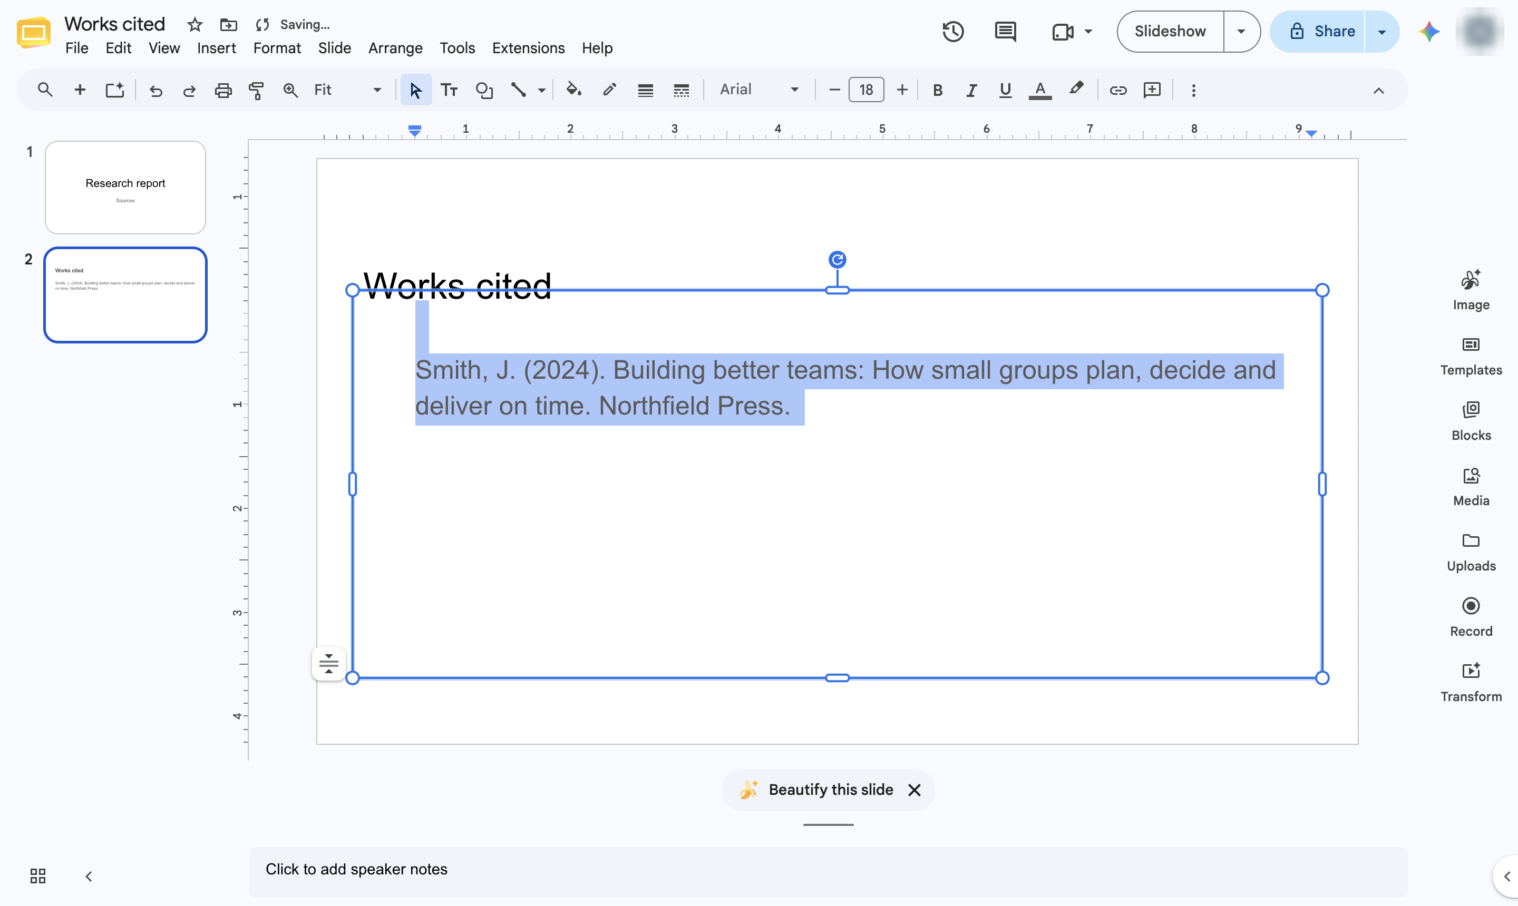This screenshot has width=1518, height=906.
Task: Expand the Slideshow options arrow
Action: [1241, 31]
